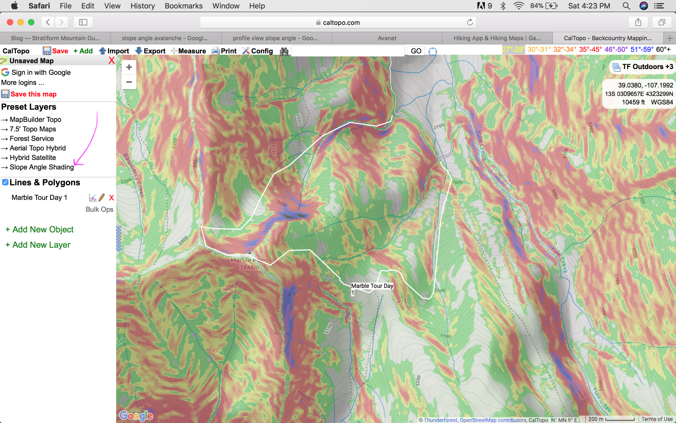The image size is (676, 423).
Task: Close the Unsaved Map panel with red X
Action: click(111, 60)
